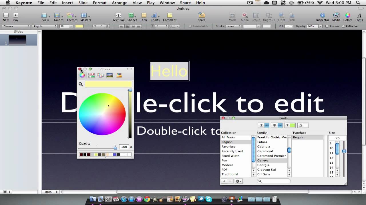Screen dimensions: 366x205
Task: Toggle underline text formatting
Action: [107, 26]
